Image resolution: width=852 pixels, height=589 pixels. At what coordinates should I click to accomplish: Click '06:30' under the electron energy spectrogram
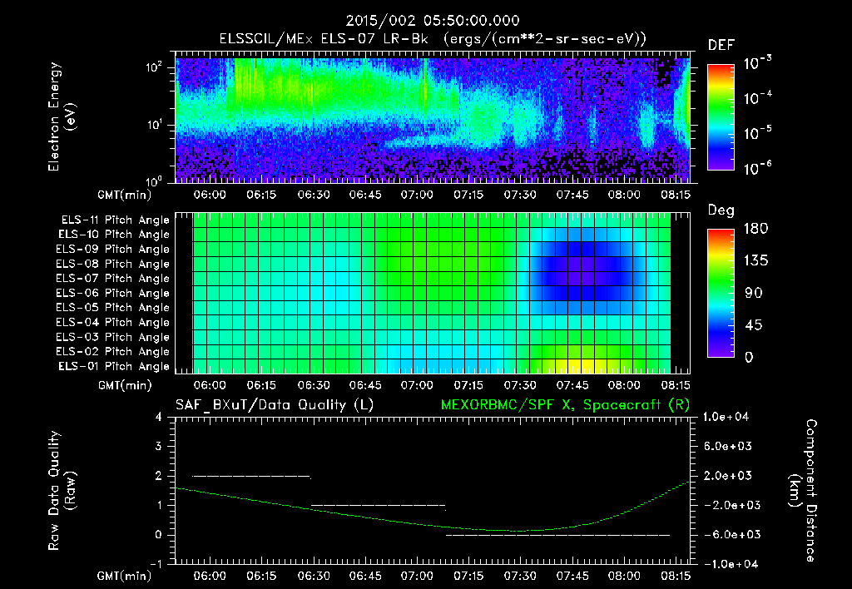pos(314,195)
